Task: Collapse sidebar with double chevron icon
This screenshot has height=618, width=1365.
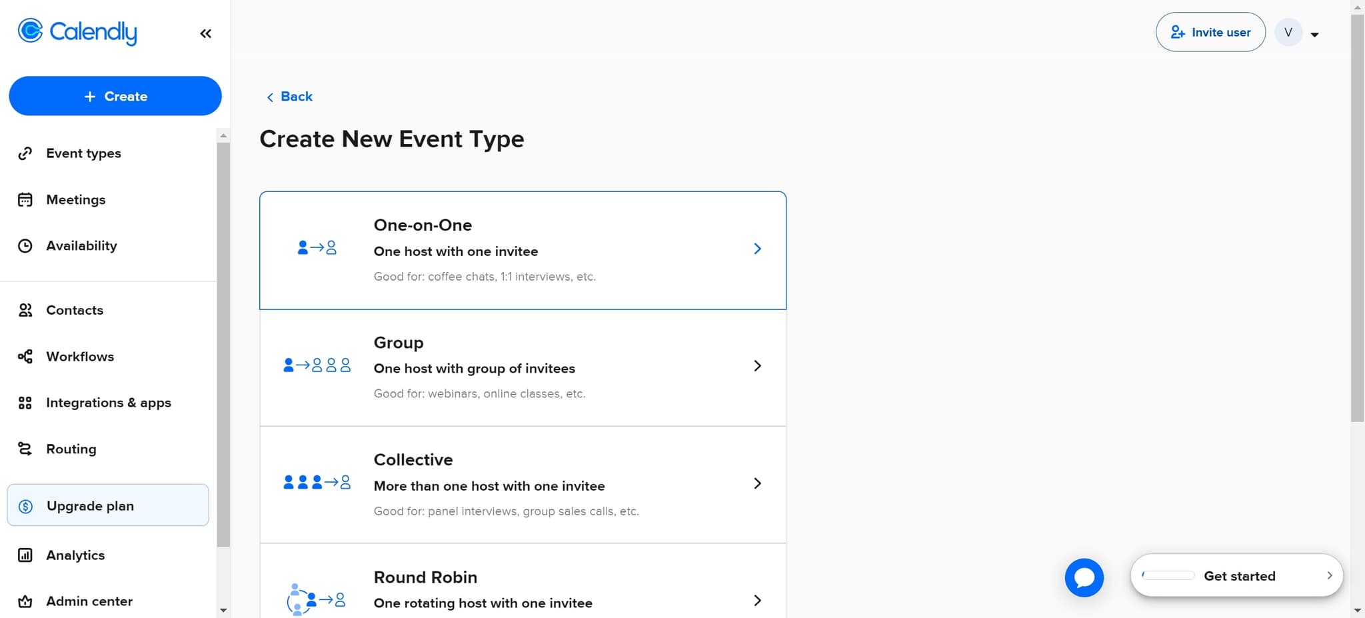Action: click(205, 33)
